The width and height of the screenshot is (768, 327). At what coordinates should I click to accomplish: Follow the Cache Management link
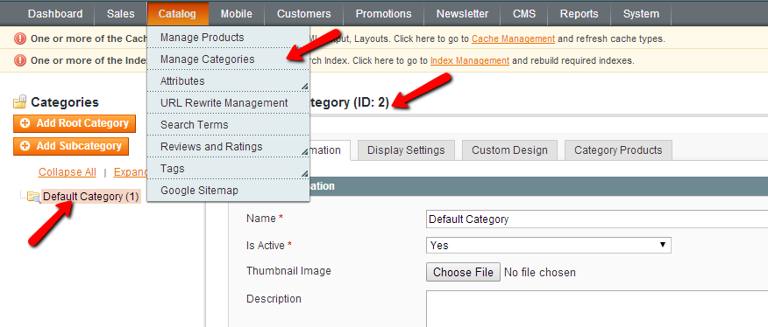click(513, 39)
